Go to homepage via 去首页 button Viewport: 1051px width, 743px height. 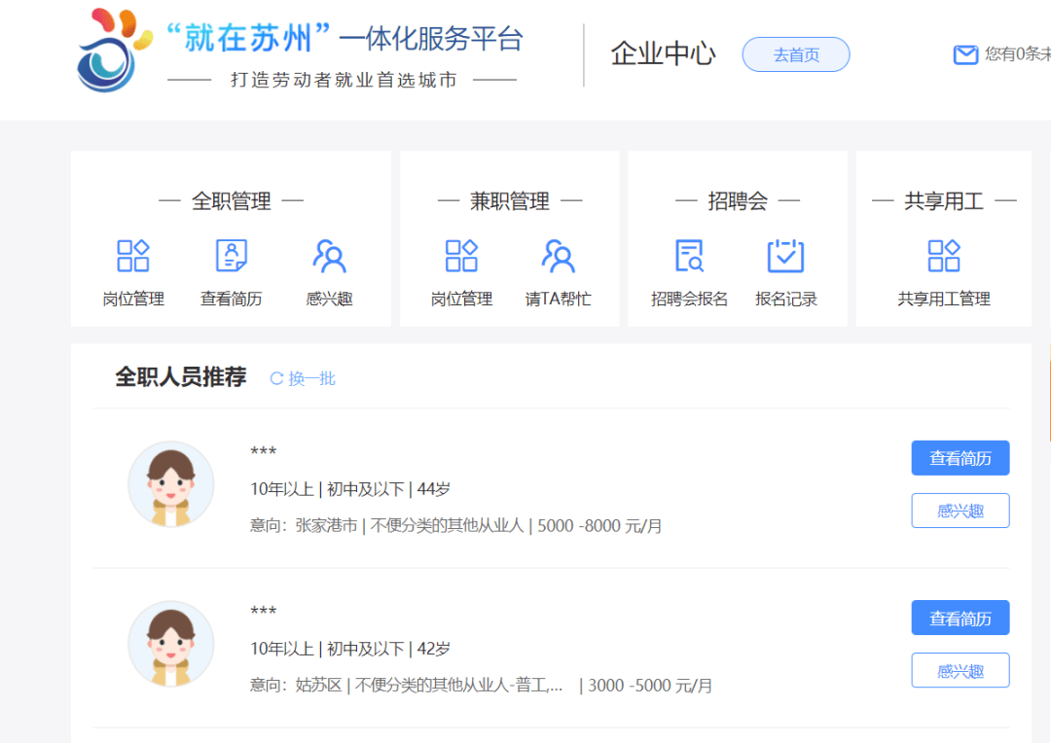[x=796, y=54]
